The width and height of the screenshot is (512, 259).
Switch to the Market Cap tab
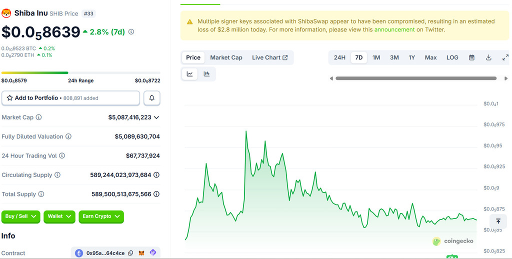click(226, 57)
